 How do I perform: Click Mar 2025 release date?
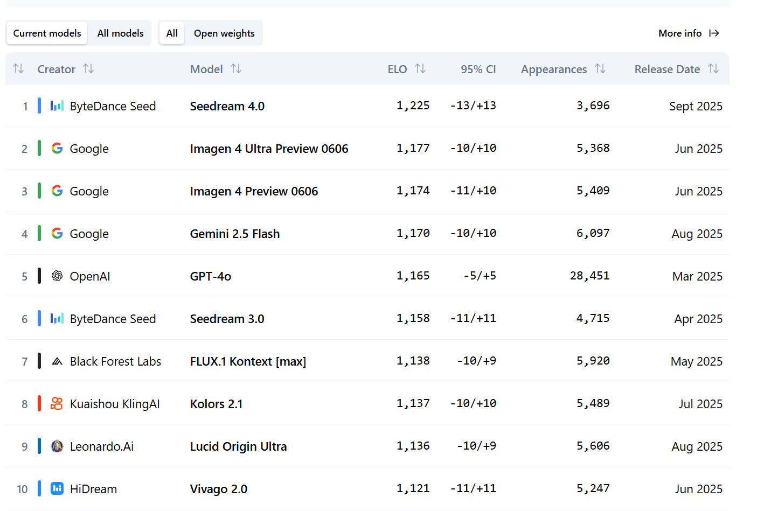[x=697, y=276]
